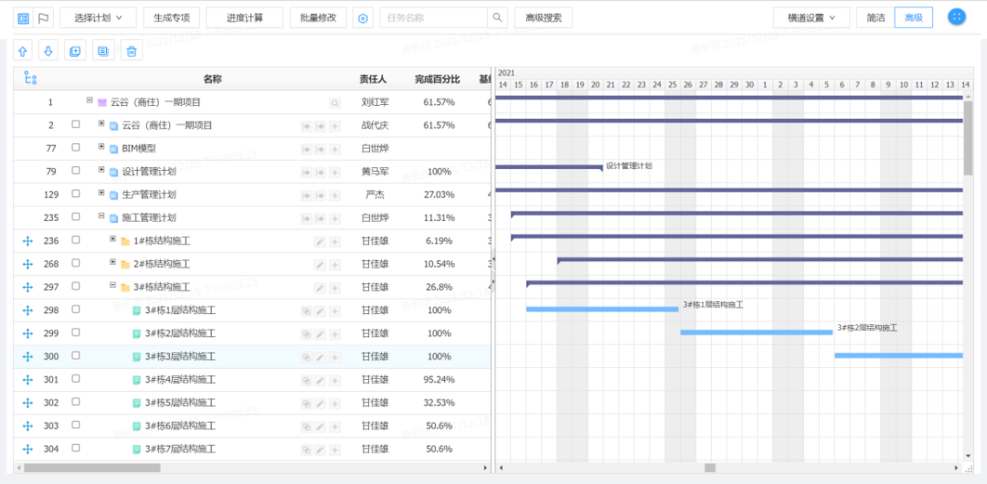Viewport: 987px width, 484px height.
Task: Click edit pencil for 1#栋结构施工
Action: 321,242
